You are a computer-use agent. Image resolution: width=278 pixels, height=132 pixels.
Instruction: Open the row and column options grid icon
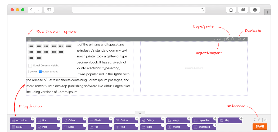click(29, 39)
